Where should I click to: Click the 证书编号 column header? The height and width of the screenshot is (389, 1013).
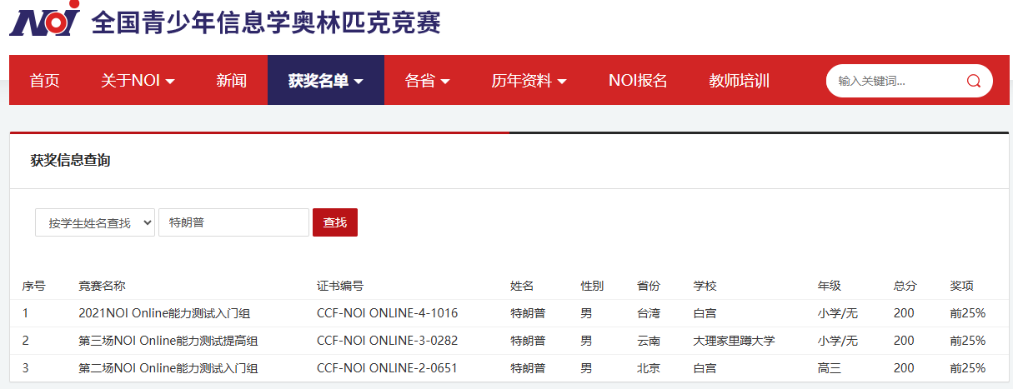pos(340,286)
